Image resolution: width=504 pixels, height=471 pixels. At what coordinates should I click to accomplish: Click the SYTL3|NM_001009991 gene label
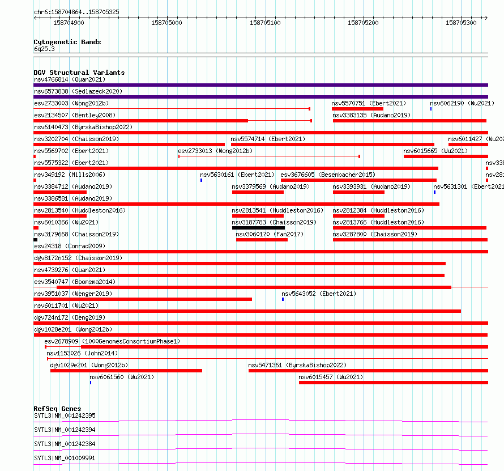point(65,458)
